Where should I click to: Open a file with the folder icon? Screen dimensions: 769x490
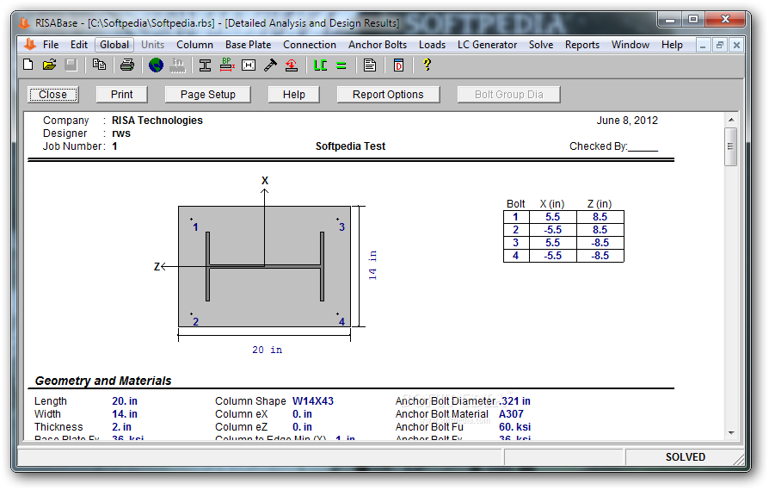pyautogui.click(x=50, y=65)
